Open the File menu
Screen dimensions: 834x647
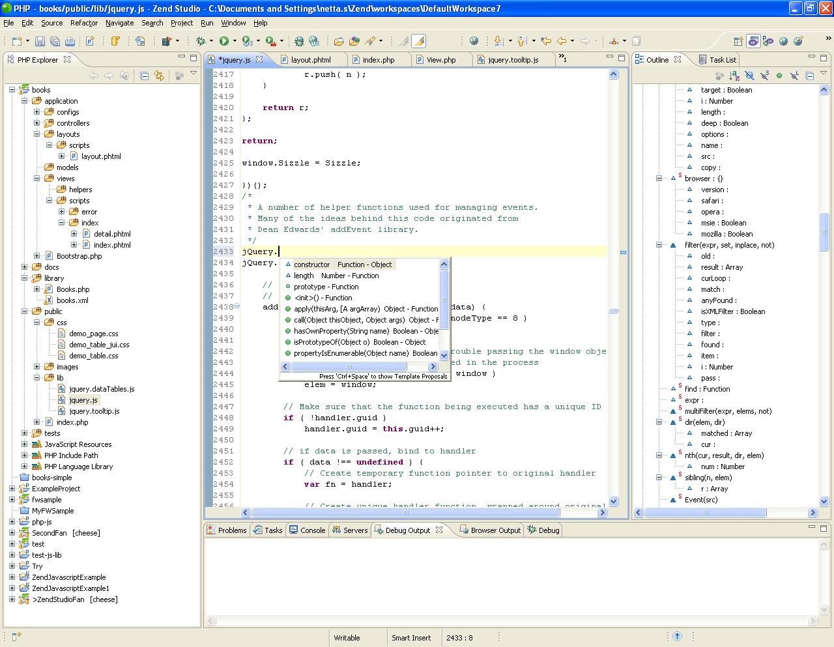click(x=8, y=23)
